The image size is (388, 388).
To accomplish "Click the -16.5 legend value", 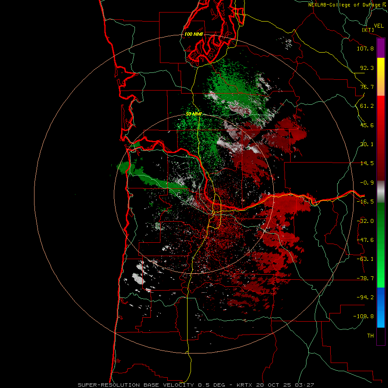I will tap(365, 202).
